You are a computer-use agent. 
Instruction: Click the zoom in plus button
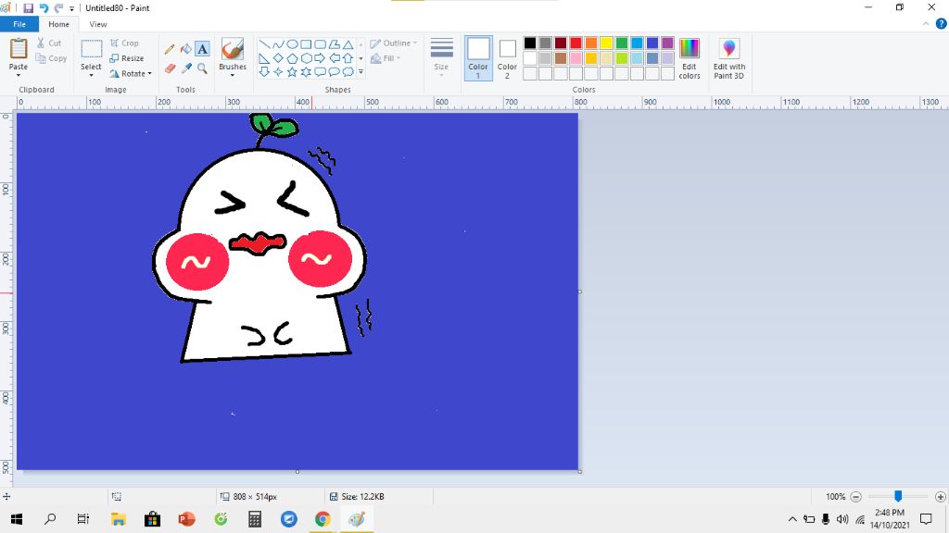tap(940, 497)
